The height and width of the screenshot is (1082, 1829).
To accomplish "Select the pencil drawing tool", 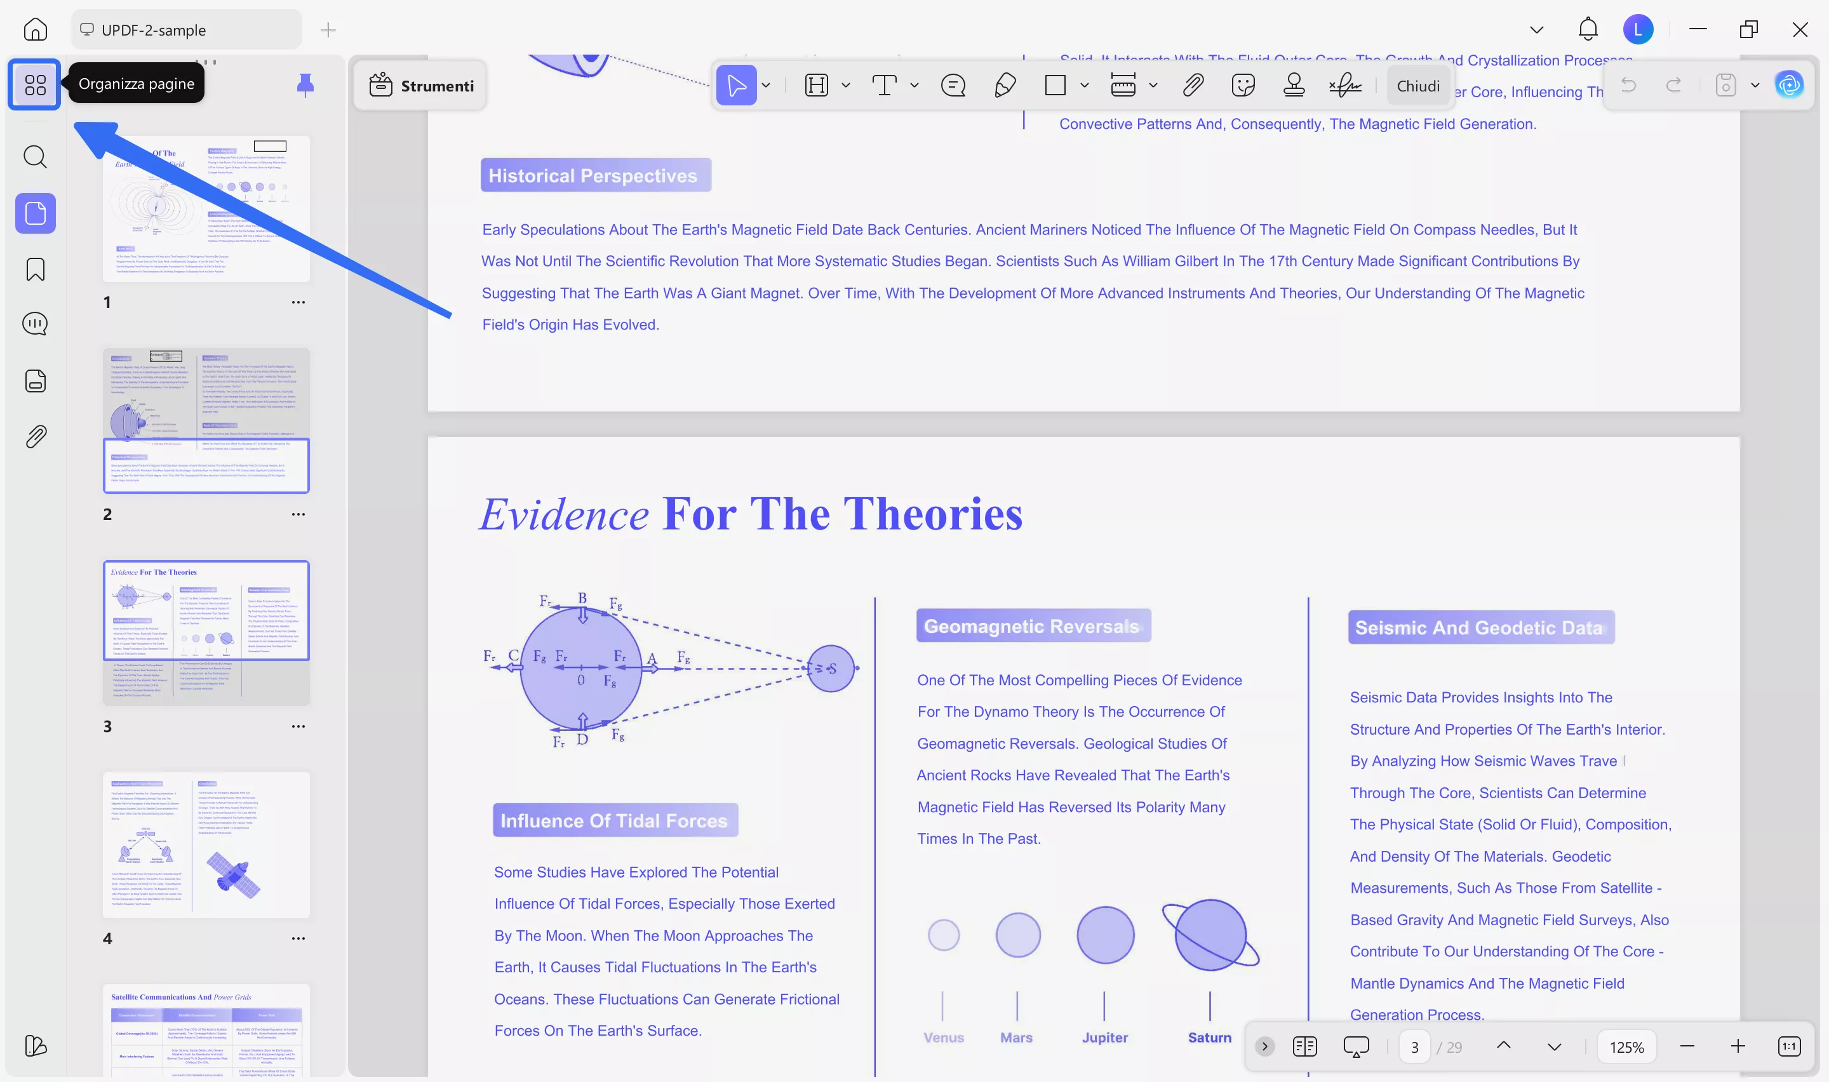I will (x=1005, y=85).
